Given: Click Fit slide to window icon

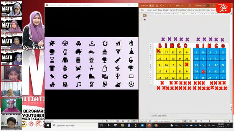Looking at the screenshot, I should 229,121.
